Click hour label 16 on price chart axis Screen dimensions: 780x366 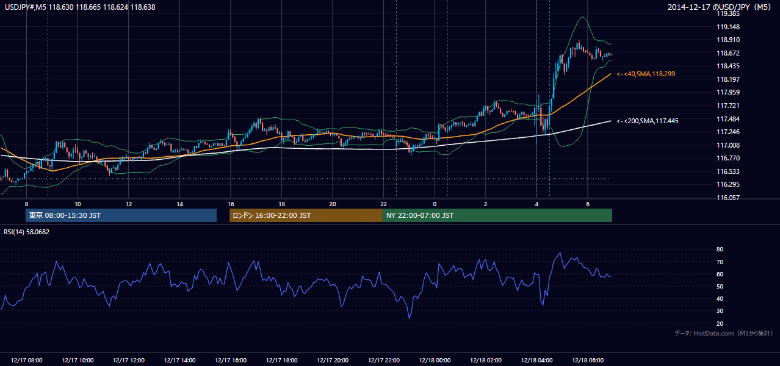(231, 204)
